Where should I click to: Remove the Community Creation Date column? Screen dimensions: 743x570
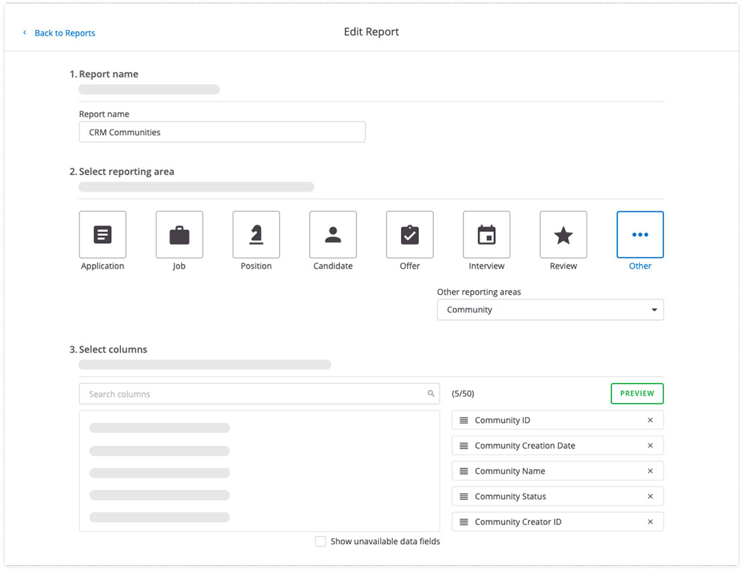[x=650, y=446]
